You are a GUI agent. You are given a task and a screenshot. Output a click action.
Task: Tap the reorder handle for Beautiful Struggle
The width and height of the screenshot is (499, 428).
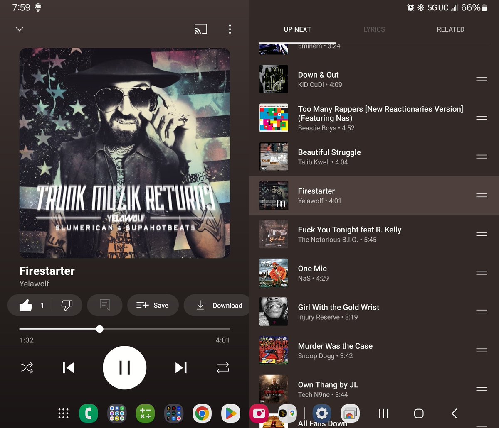click(x=482, y=157)
